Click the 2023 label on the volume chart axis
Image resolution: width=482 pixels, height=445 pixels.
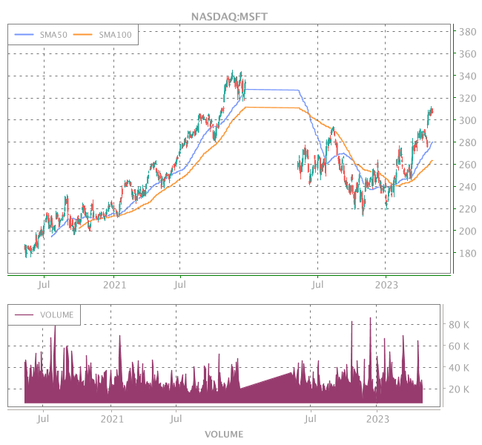click(x=377, y=419)
